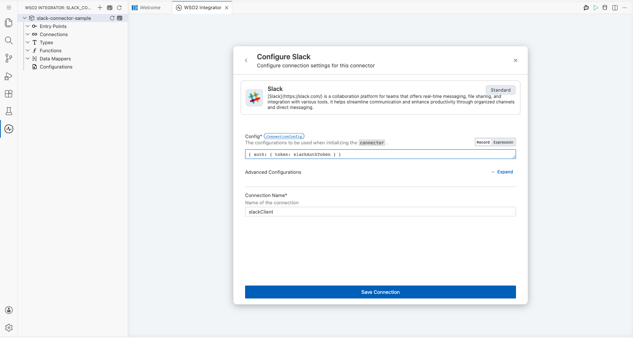The width and height of the screenshot is (633, 338).
Task: Click the Connection Name input field
Action: pyautogui.click(x=381, y=212)
